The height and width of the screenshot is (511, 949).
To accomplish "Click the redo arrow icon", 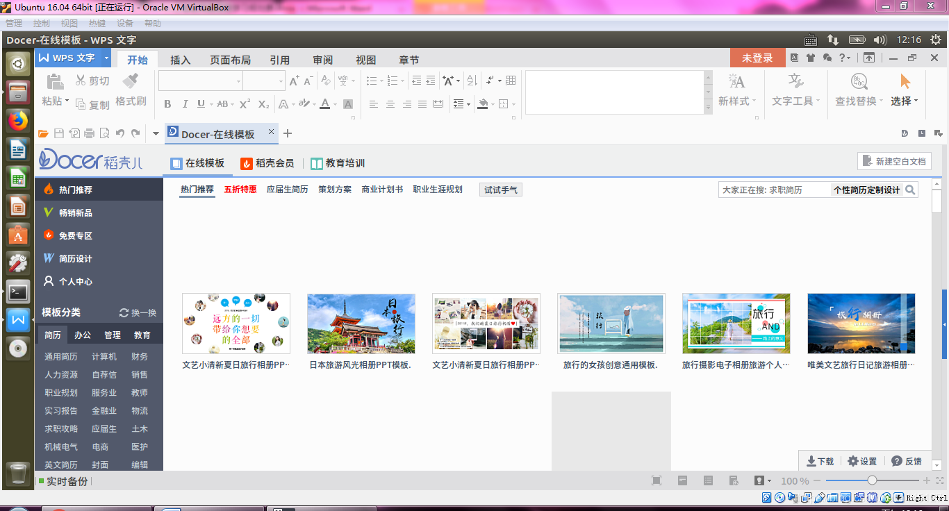I will (x=135, y=133).
